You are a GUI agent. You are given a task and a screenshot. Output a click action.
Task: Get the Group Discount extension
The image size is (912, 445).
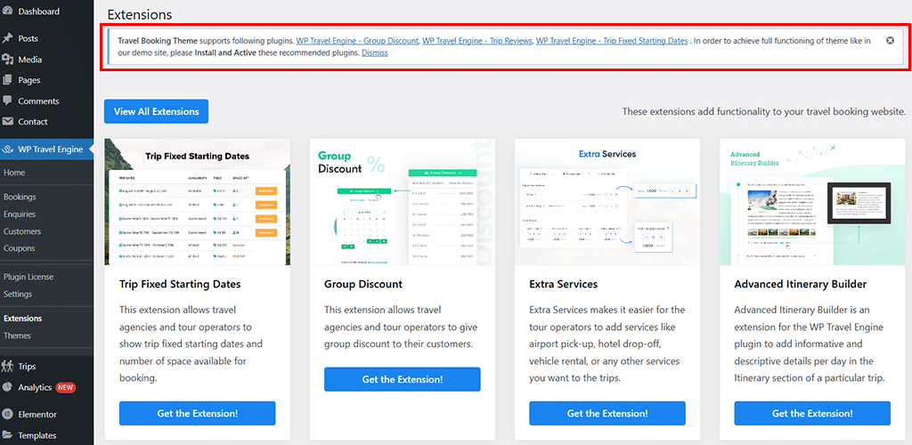pyautogui.click(x=402, y=379)
